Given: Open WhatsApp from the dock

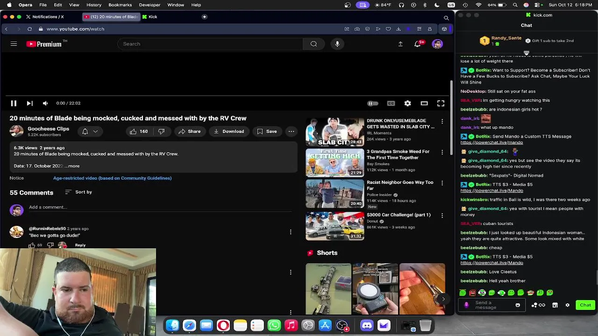Looking at the screenshot, I should [274, 325].
